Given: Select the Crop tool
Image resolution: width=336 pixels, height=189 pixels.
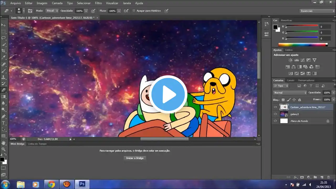Looking at the screenshot, I should (4, 51).
